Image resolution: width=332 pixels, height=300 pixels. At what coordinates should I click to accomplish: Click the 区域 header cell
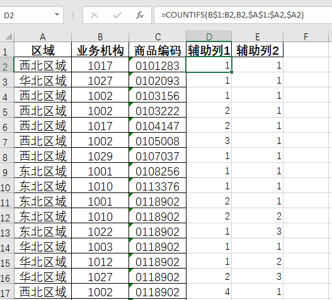coord(43,50)
